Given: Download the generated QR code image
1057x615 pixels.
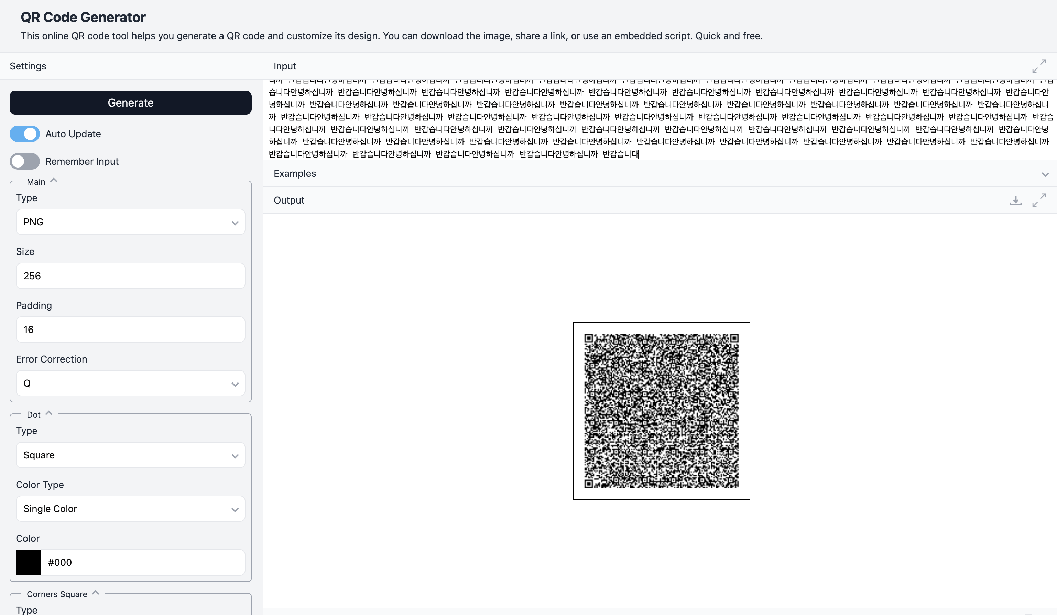Looking at the screenshot, I should point(1015,200).
